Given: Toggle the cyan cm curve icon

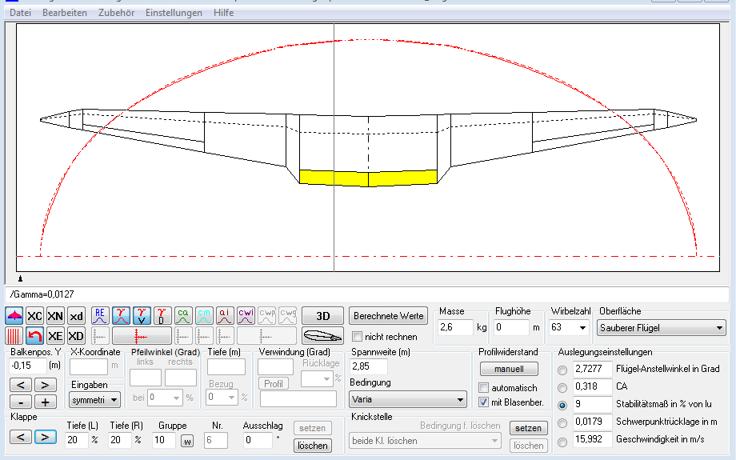Looking at the screenshot, I should coord(204,316).
